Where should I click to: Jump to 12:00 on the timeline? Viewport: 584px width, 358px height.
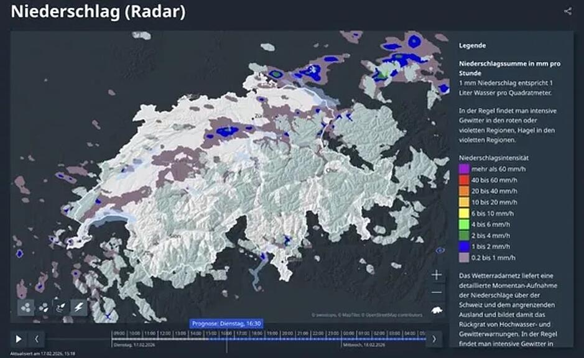tap(165, 334)
